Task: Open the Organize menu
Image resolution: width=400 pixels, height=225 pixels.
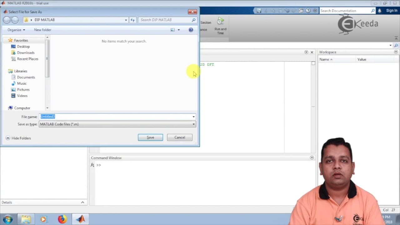Action: pos(16,30)
